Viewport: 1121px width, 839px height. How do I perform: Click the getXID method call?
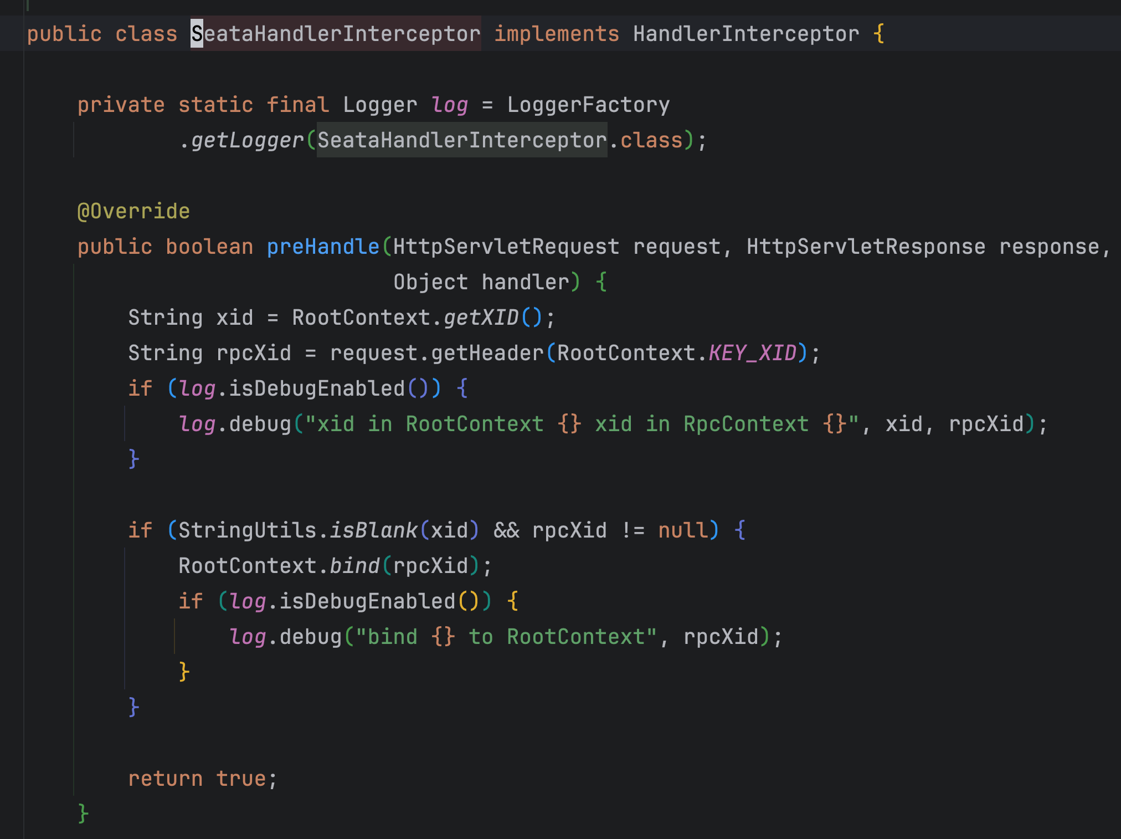481,318
